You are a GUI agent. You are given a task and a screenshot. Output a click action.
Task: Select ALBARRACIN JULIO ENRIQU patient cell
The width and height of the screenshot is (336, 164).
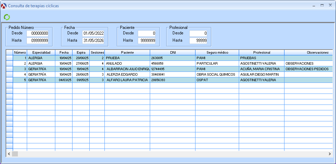pyautogui.click(x=127, y=69)
